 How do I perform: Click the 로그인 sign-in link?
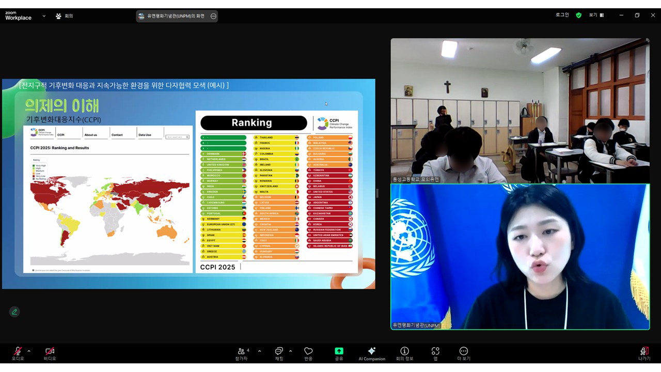point(562,15)
